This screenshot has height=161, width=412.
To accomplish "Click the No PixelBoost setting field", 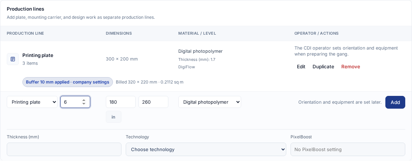I will 348,149.
